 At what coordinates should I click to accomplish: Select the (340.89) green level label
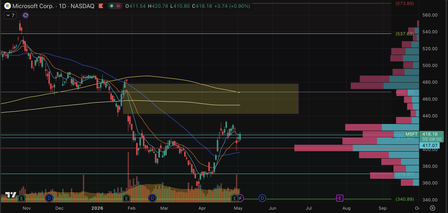[405, 199]
